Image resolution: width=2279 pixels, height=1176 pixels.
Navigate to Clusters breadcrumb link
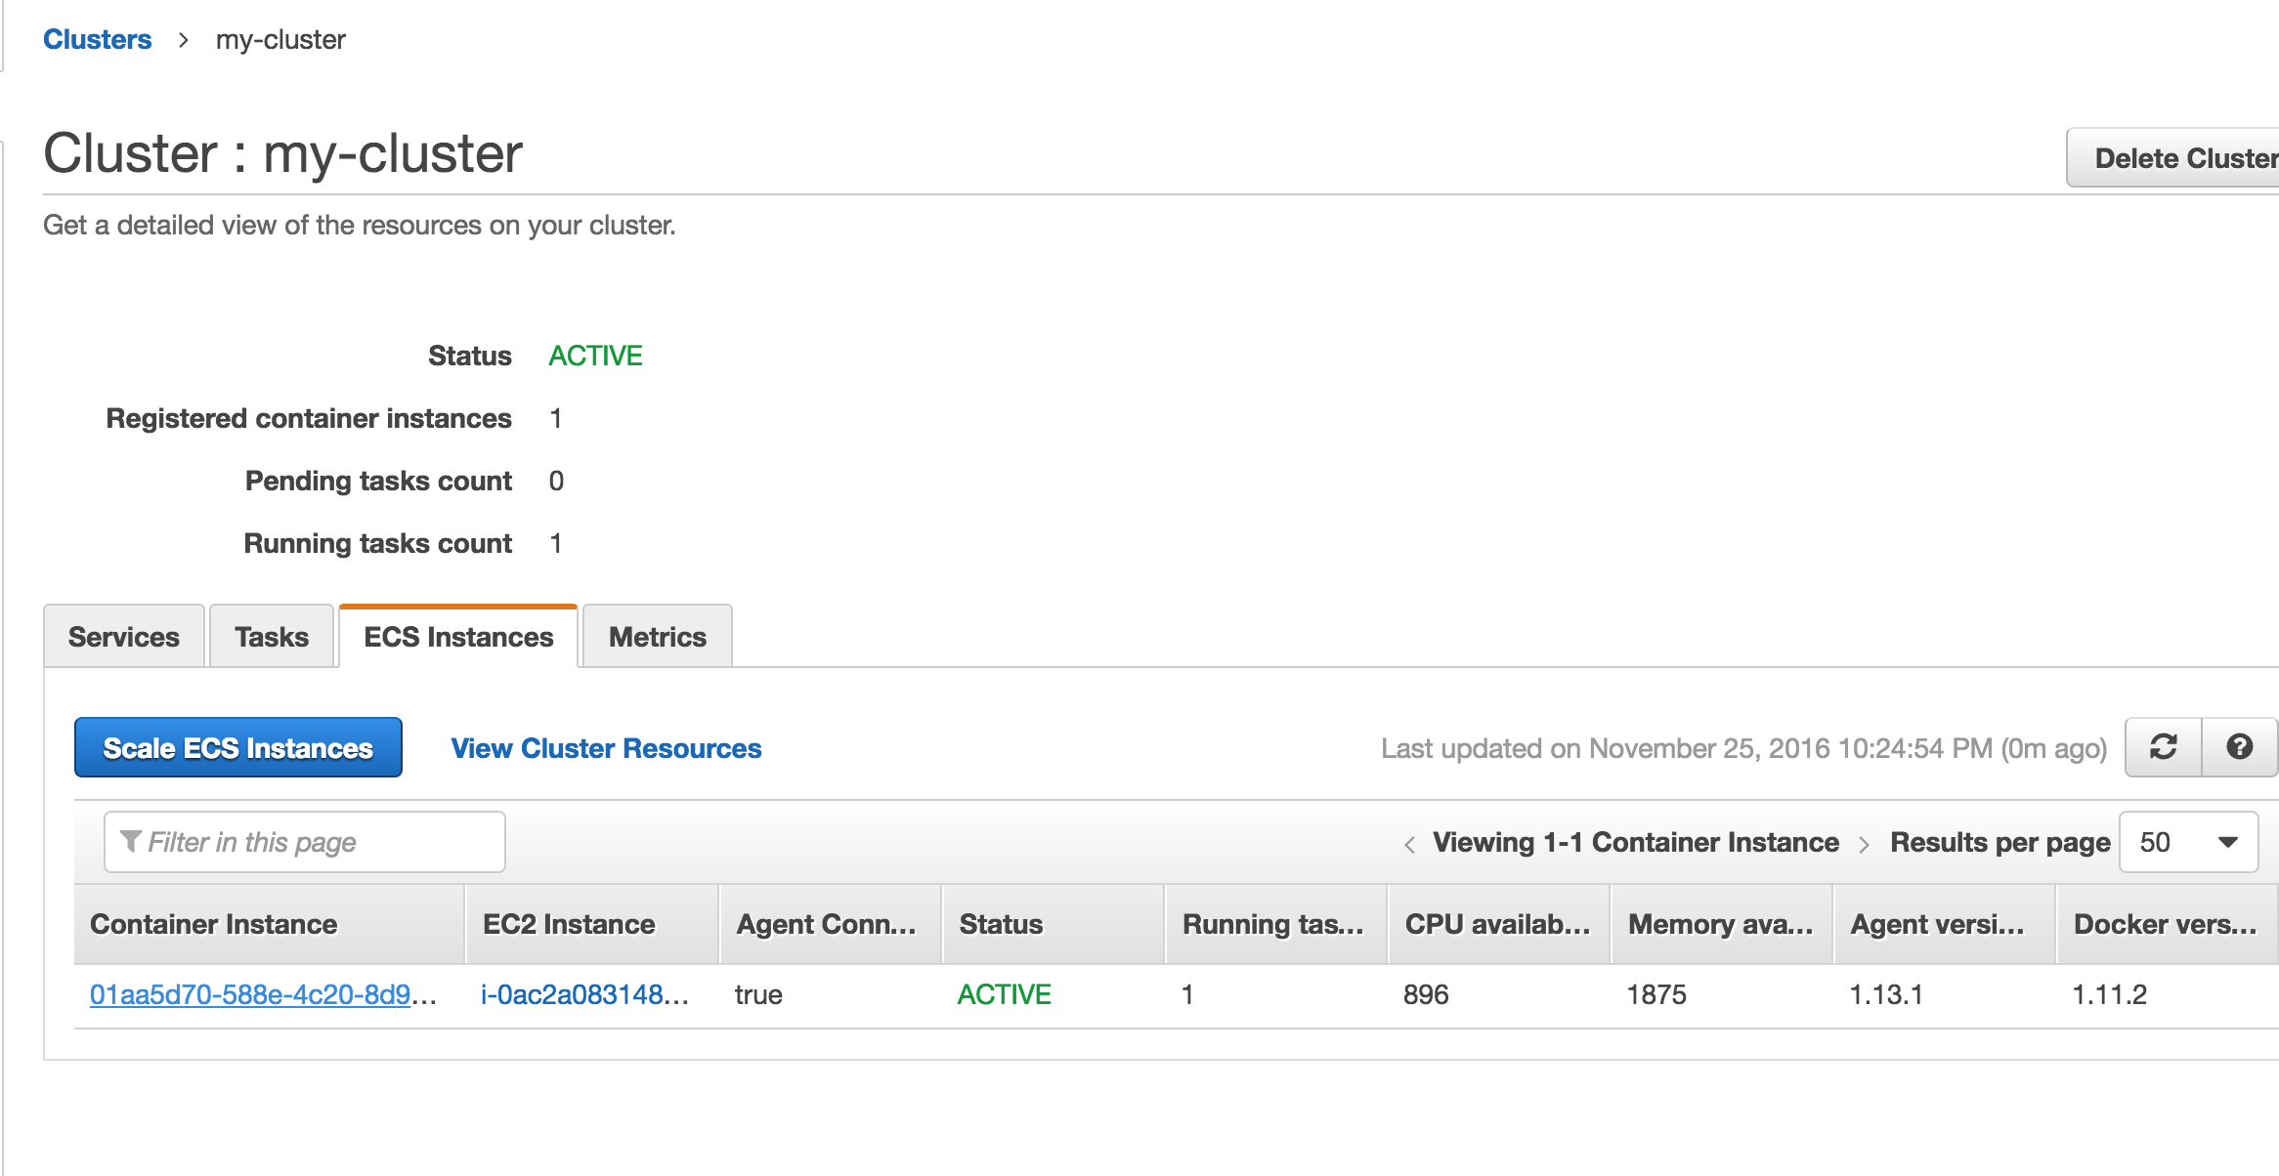(98, 39)
